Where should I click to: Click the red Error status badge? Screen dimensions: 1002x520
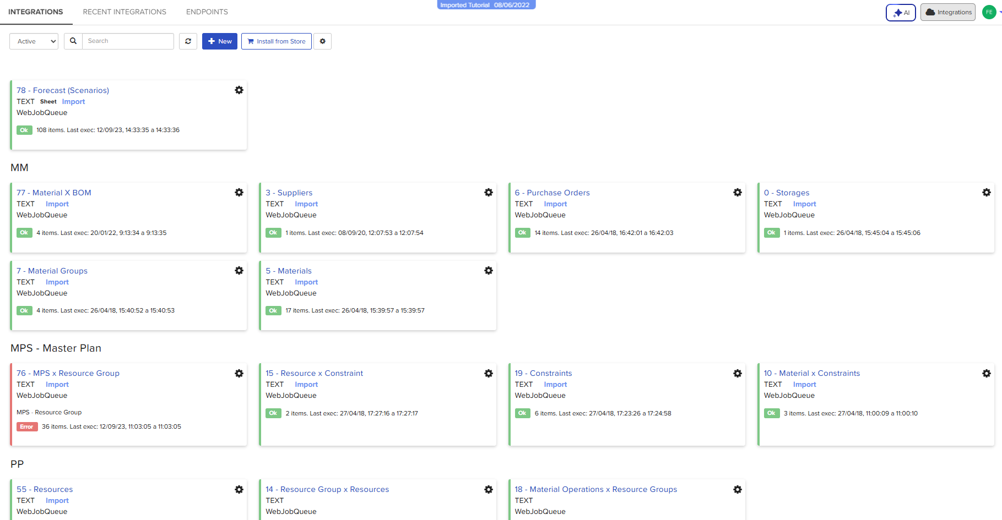[x=26, y=427]
